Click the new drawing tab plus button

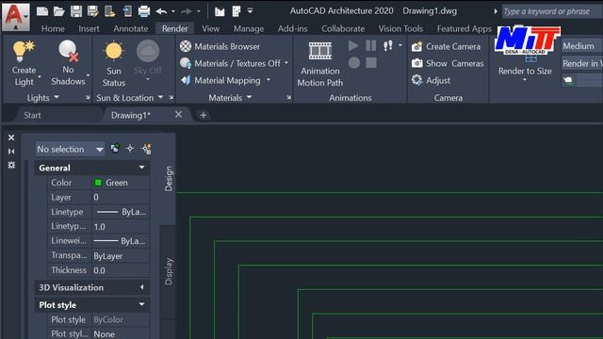[x=204, y=115]
